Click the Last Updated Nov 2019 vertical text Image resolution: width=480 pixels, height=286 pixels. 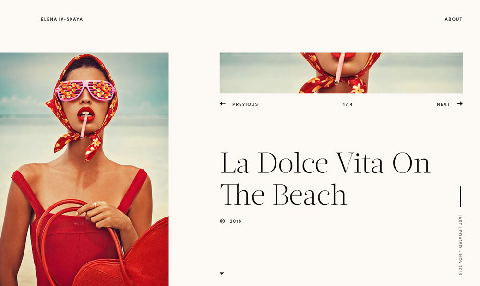(460, 244)
